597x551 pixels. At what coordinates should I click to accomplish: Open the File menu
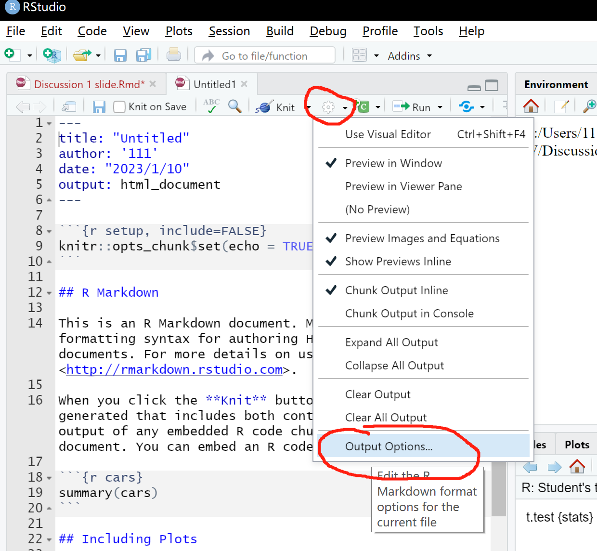point(16,31)
